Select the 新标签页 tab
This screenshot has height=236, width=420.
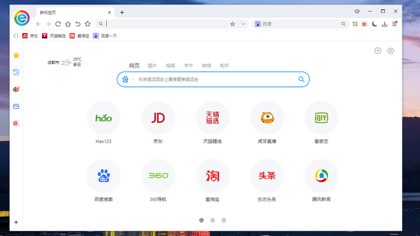pyautogui.click(x=75, y=13)
